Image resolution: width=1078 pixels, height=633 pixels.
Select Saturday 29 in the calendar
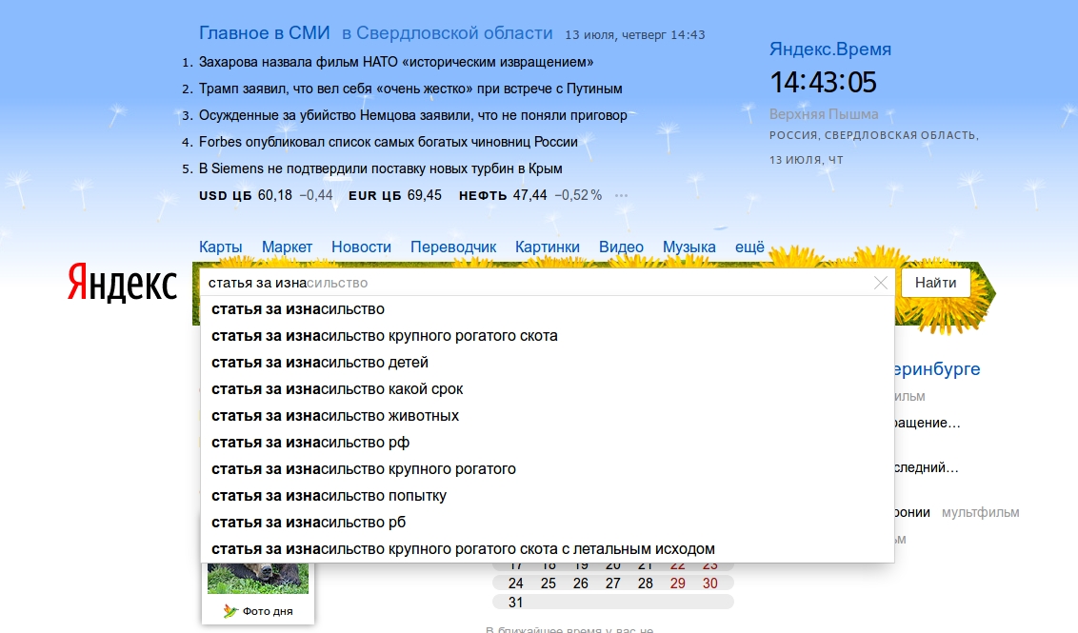tap(677, 584)
